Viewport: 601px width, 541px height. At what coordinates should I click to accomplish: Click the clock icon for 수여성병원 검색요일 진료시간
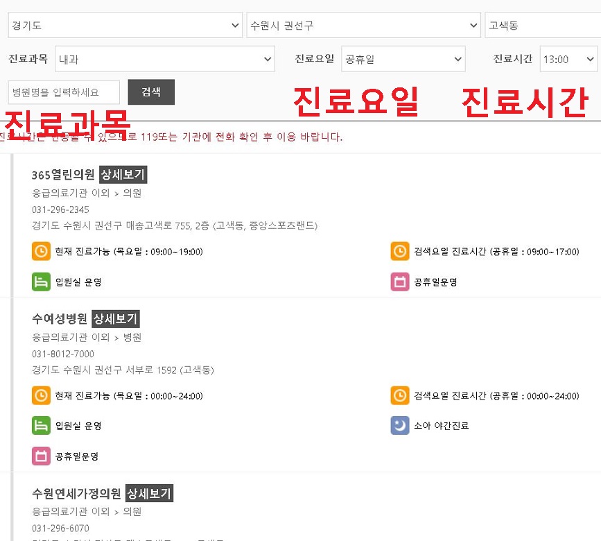(x=400, y=395)
